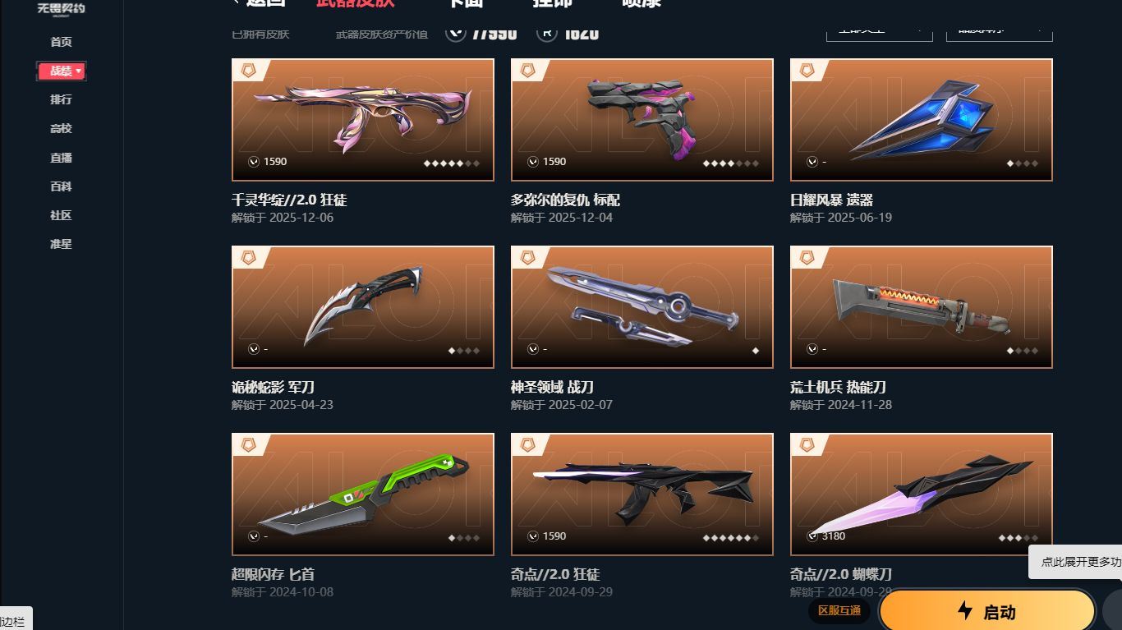Image resolution: width=1122 pixels, height=630 pixels.
Task: Open 首页 in the left sidebar
Action: tap(61, 42)
